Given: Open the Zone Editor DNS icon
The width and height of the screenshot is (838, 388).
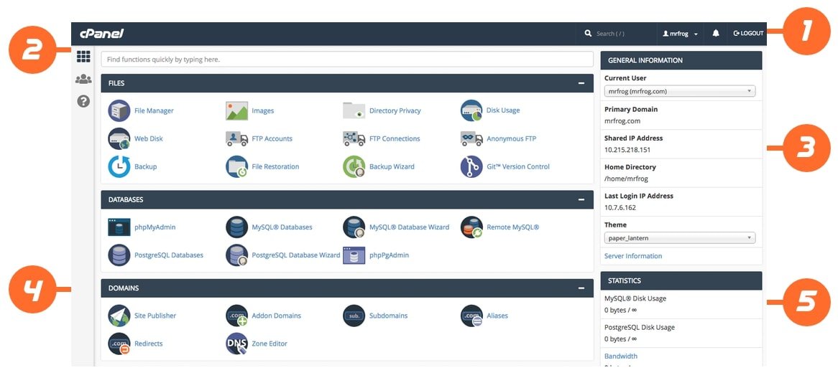Looking at the screenshot, I should pos(236,344).
